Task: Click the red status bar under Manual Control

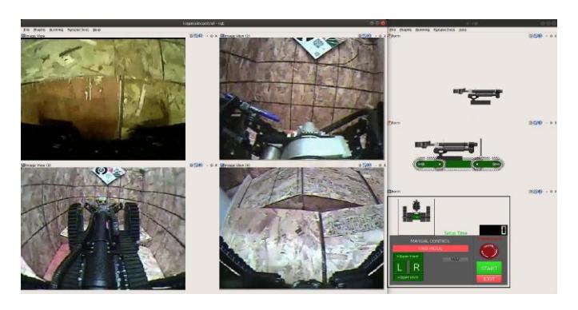Action: [x=431, y=248]
